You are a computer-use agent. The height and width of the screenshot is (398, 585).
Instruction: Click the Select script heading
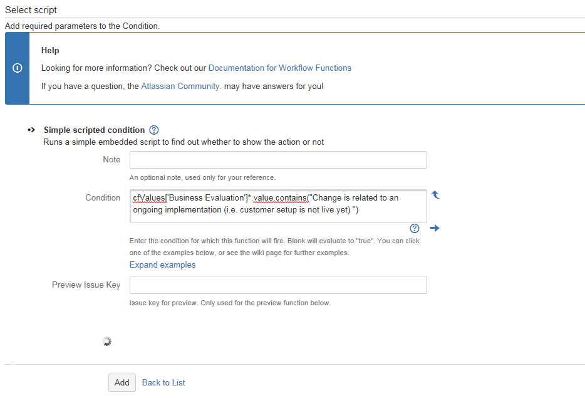pos(33,9)
